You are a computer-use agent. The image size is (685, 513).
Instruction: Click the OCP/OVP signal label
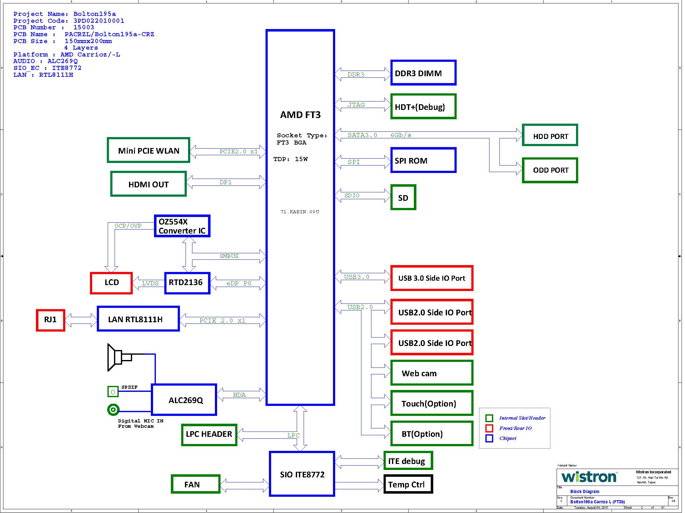click(x=128, y=226)
